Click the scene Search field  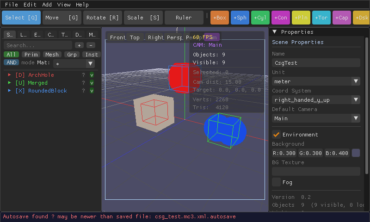(38, 45)
